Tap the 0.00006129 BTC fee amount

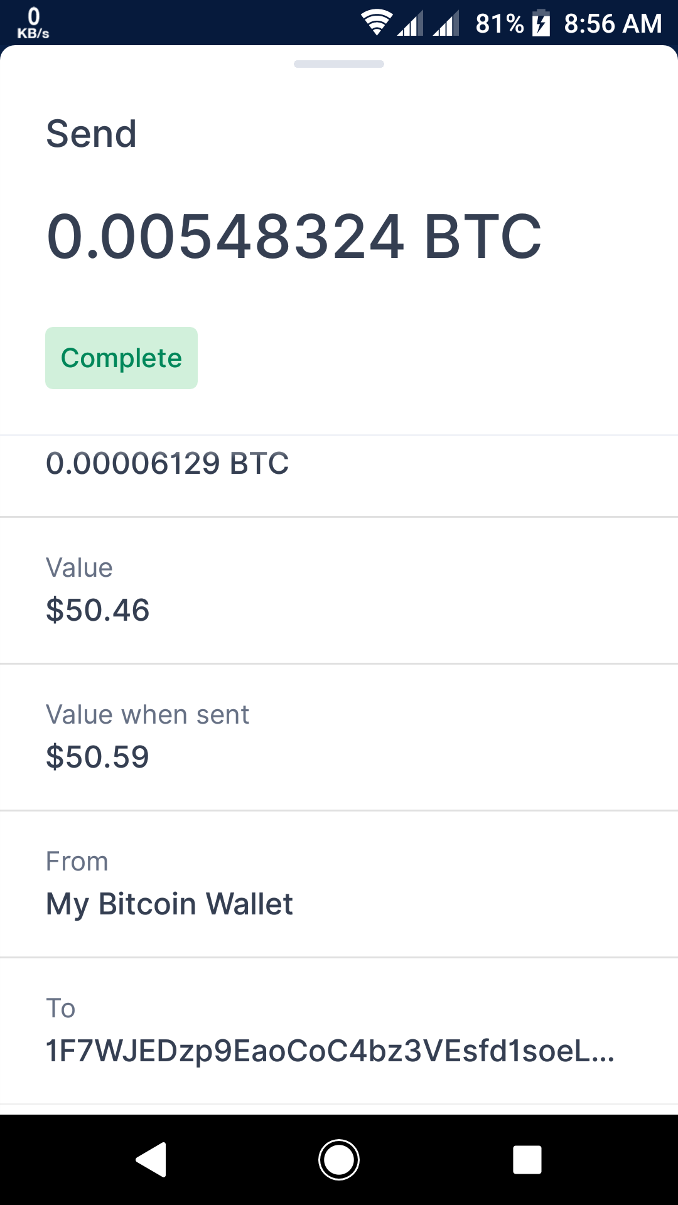(167, 463)
